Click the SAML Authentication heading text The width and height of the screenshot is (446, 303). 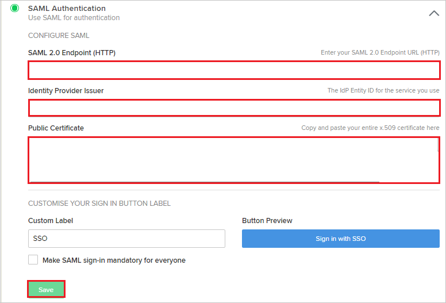[x=67, y=8]
